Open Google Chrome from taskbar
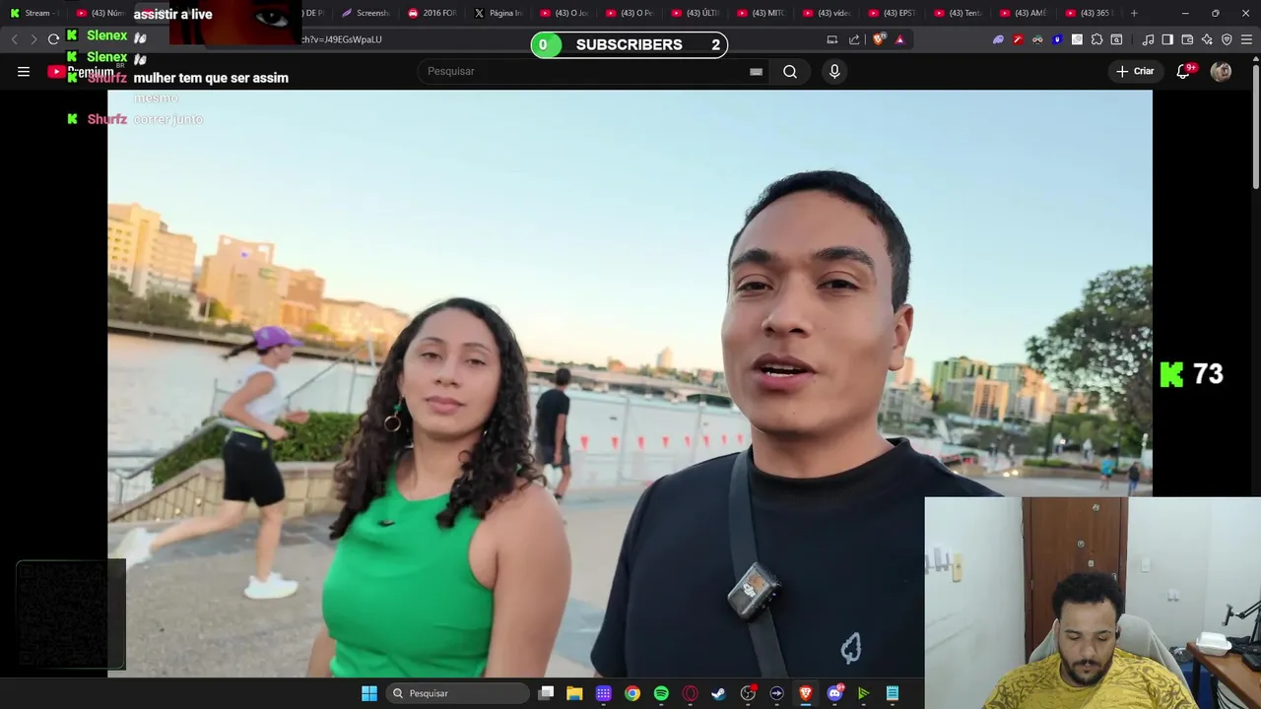This screenshot has width=1261, height=709. (632, 693)
